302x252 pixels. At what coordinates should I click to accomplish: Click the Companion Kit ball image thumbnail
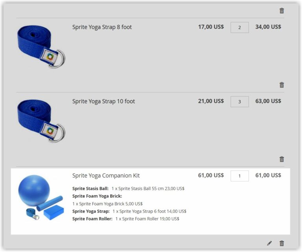pyautogui.click(x=41, y=197)
